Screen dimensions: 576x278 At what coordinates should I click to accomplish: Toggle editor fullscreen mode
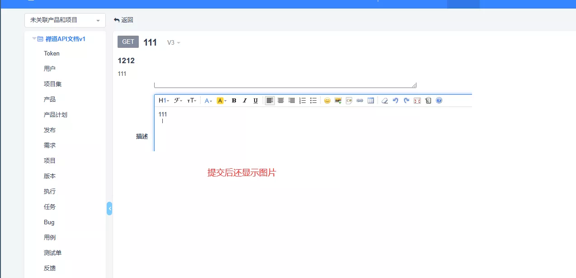click(x=417, y=101)
